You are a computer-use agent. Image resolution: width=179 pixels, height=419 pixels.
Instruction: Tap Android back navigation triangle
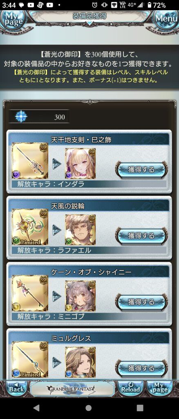click(36, 408)
